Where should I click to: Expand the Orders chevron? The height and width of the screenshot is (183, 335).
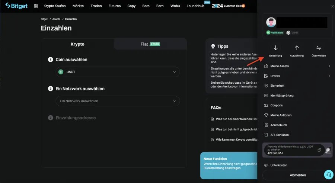[x=329, y=76]
